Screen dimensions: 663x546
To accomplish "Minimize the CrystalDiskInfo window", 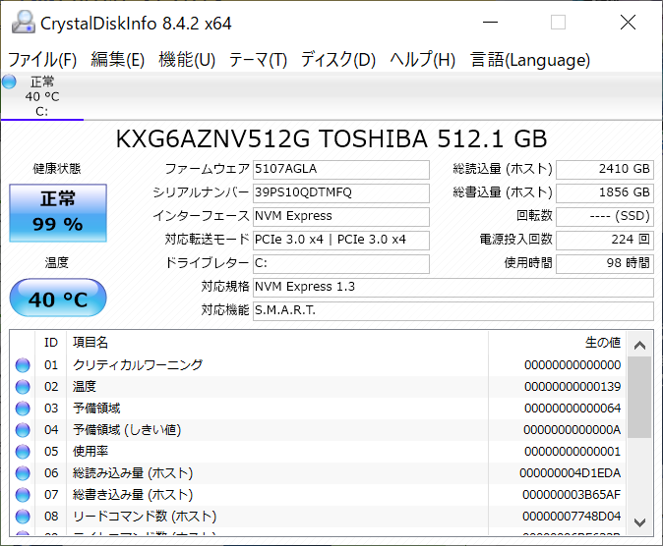I will (x=491, y=22).
